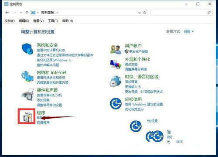Image resolution: width=218 pixels, height=157 pixels.
Task: Click 优化视觉显示 link
Action: tap(134, 109)
